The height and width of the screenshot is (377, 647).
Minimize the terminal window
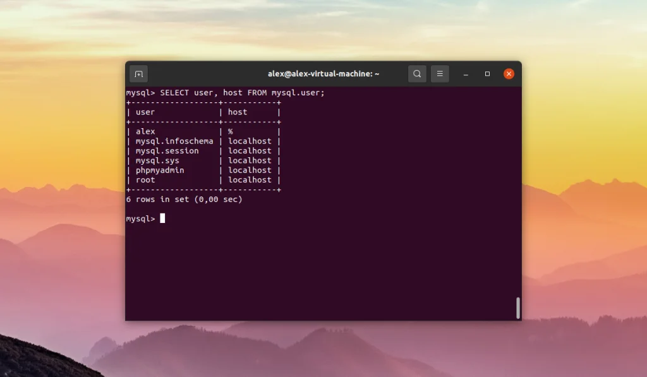coord(466,74)
